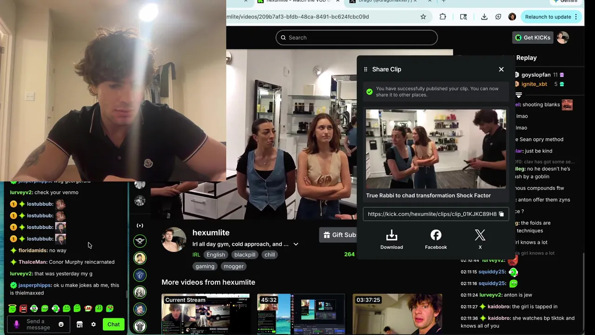The image size is (595, 335).
Task: Click username ThalceMan in chat
Action: [x=32, y=262]
